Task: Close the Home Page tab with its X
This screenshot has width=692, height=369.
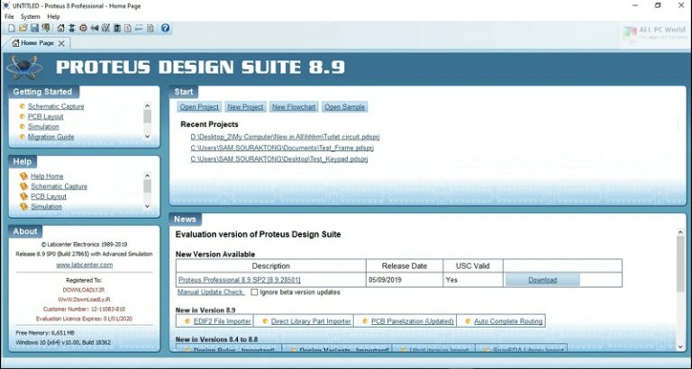Action: tap(61, 43)
